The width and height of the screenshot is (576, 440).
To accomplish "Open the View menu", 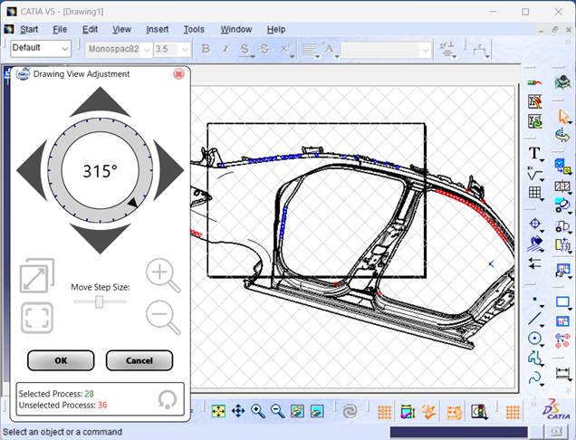I will [121, 29].
